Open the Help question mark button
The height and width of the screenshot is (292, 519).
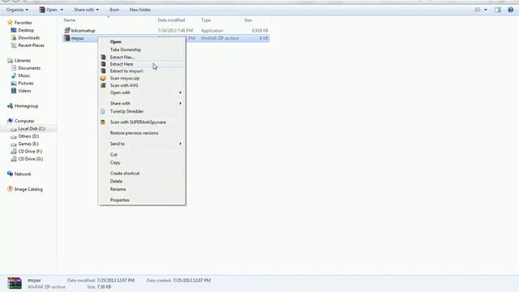click(x=510, y=10)
